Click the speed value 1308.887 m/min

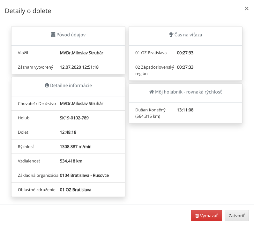76,146
